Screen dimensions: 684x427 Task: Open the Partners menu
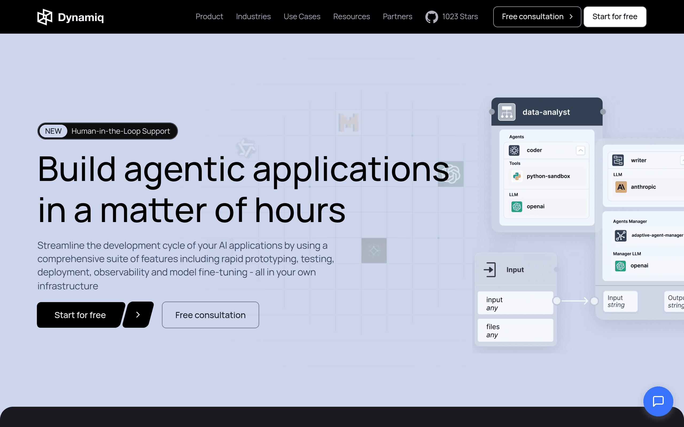397,17
